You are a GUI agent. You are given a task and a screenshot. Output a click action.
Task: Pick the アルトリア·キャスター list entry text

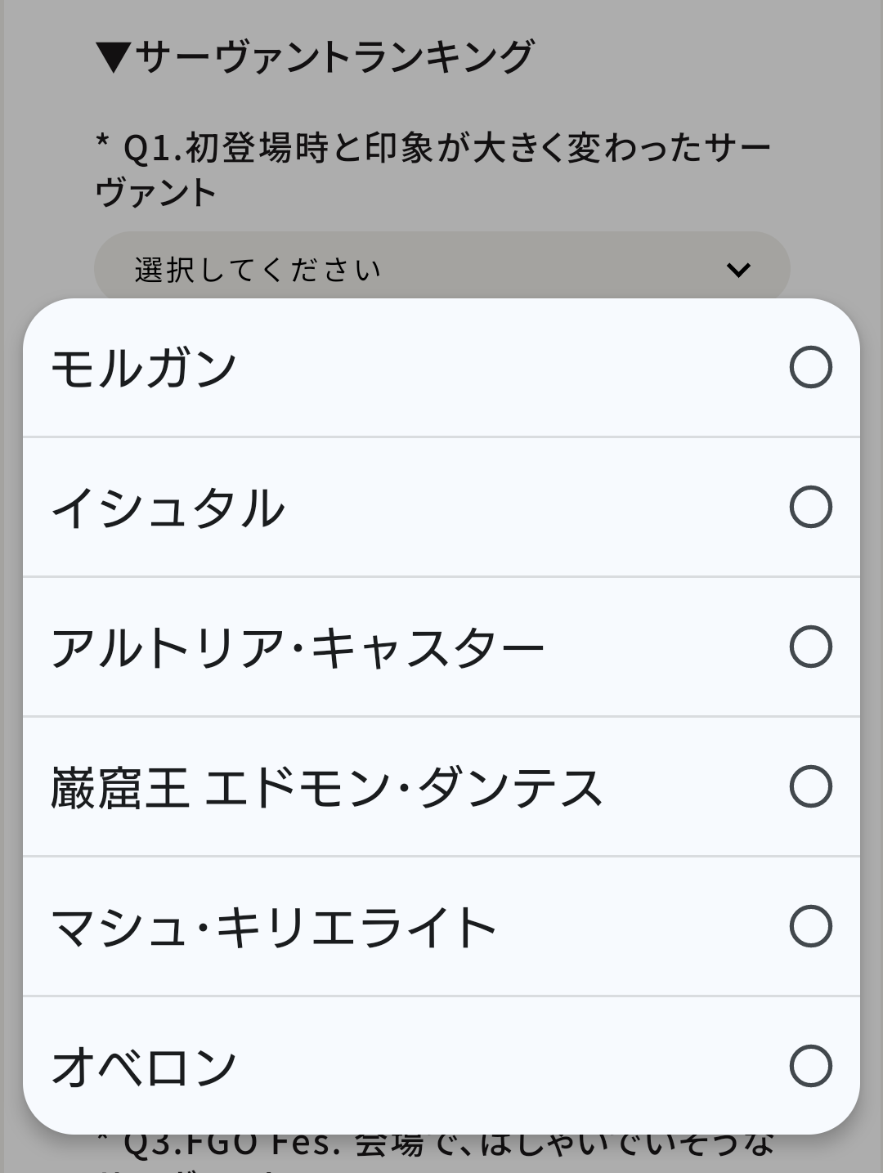click(298, 647)
